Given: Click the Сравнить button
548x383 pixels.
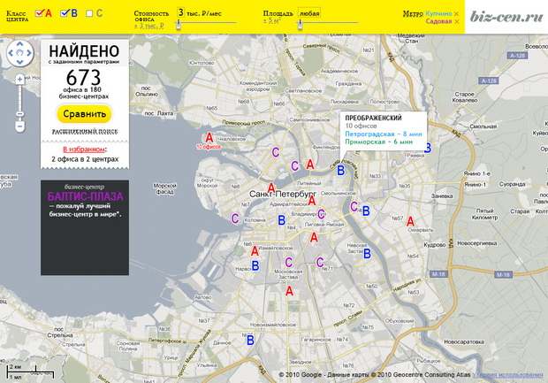Looking at the screenshot, I should [x=84, y=114].
